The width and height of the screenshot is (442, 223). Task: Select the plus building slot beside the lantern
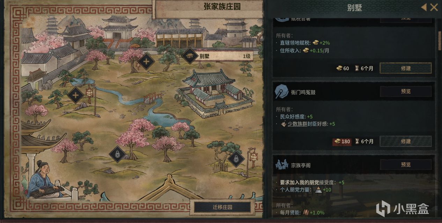[75, 95]
